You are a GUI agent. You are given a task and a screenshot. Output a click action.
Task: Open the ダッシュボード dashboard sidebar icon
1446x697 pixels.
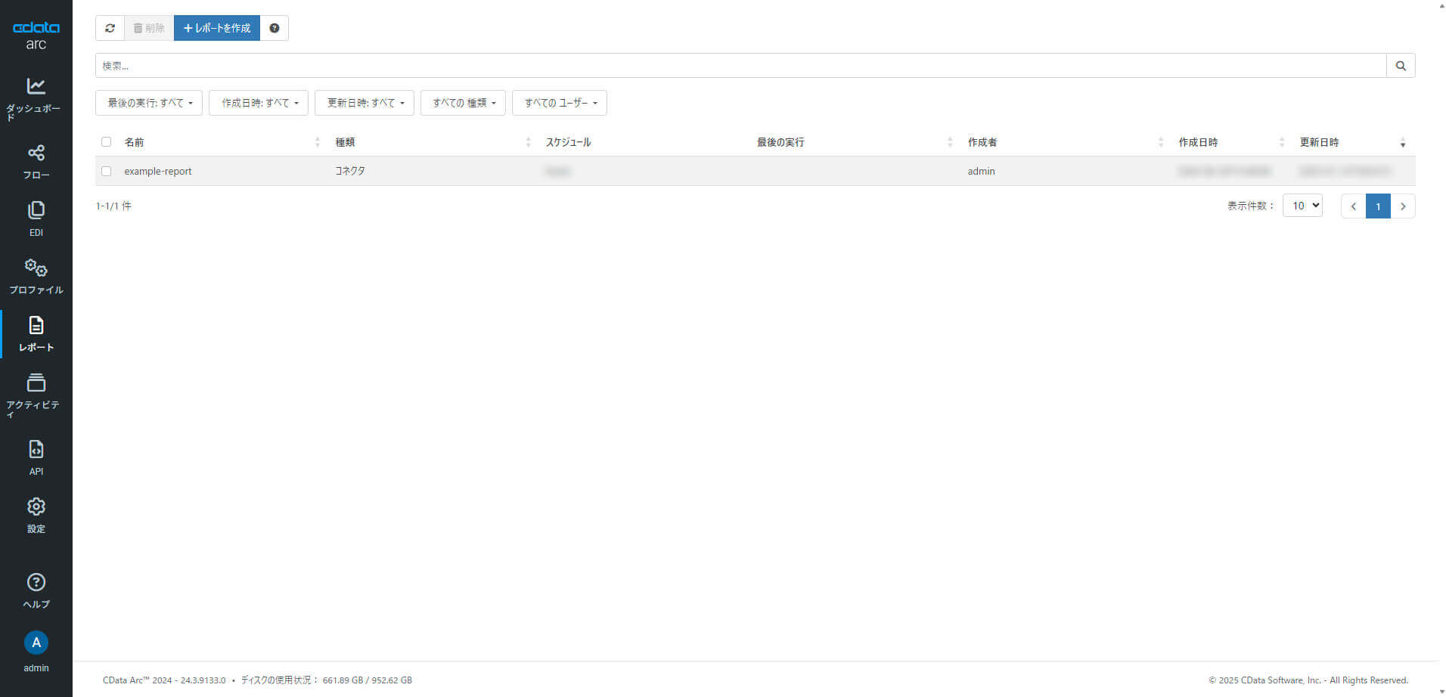coord(36,99)
